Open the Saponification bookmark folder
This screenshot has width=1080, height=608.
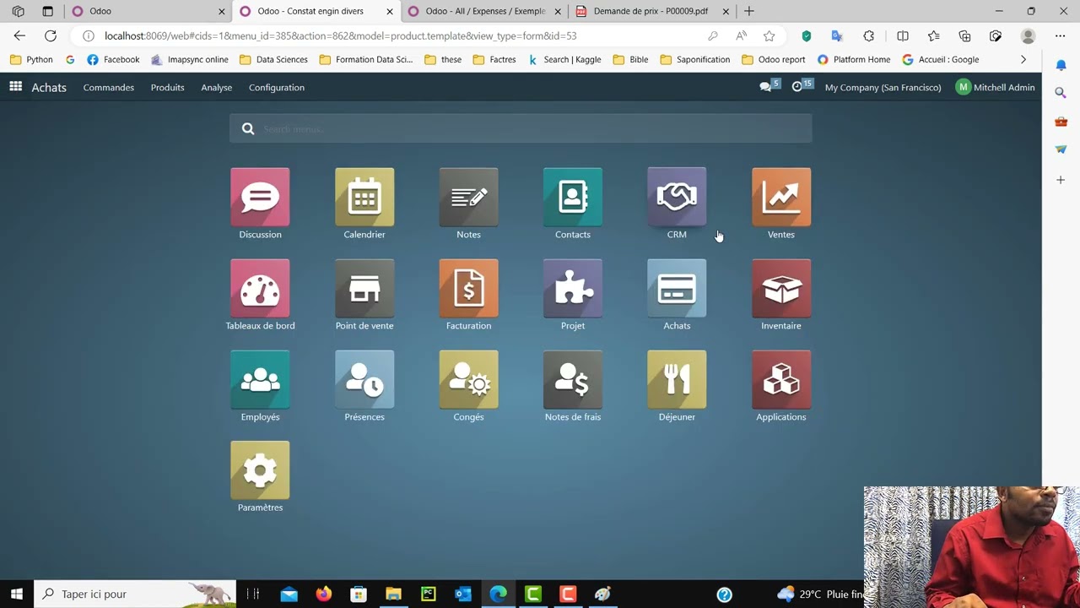click(x=695, y=59)
